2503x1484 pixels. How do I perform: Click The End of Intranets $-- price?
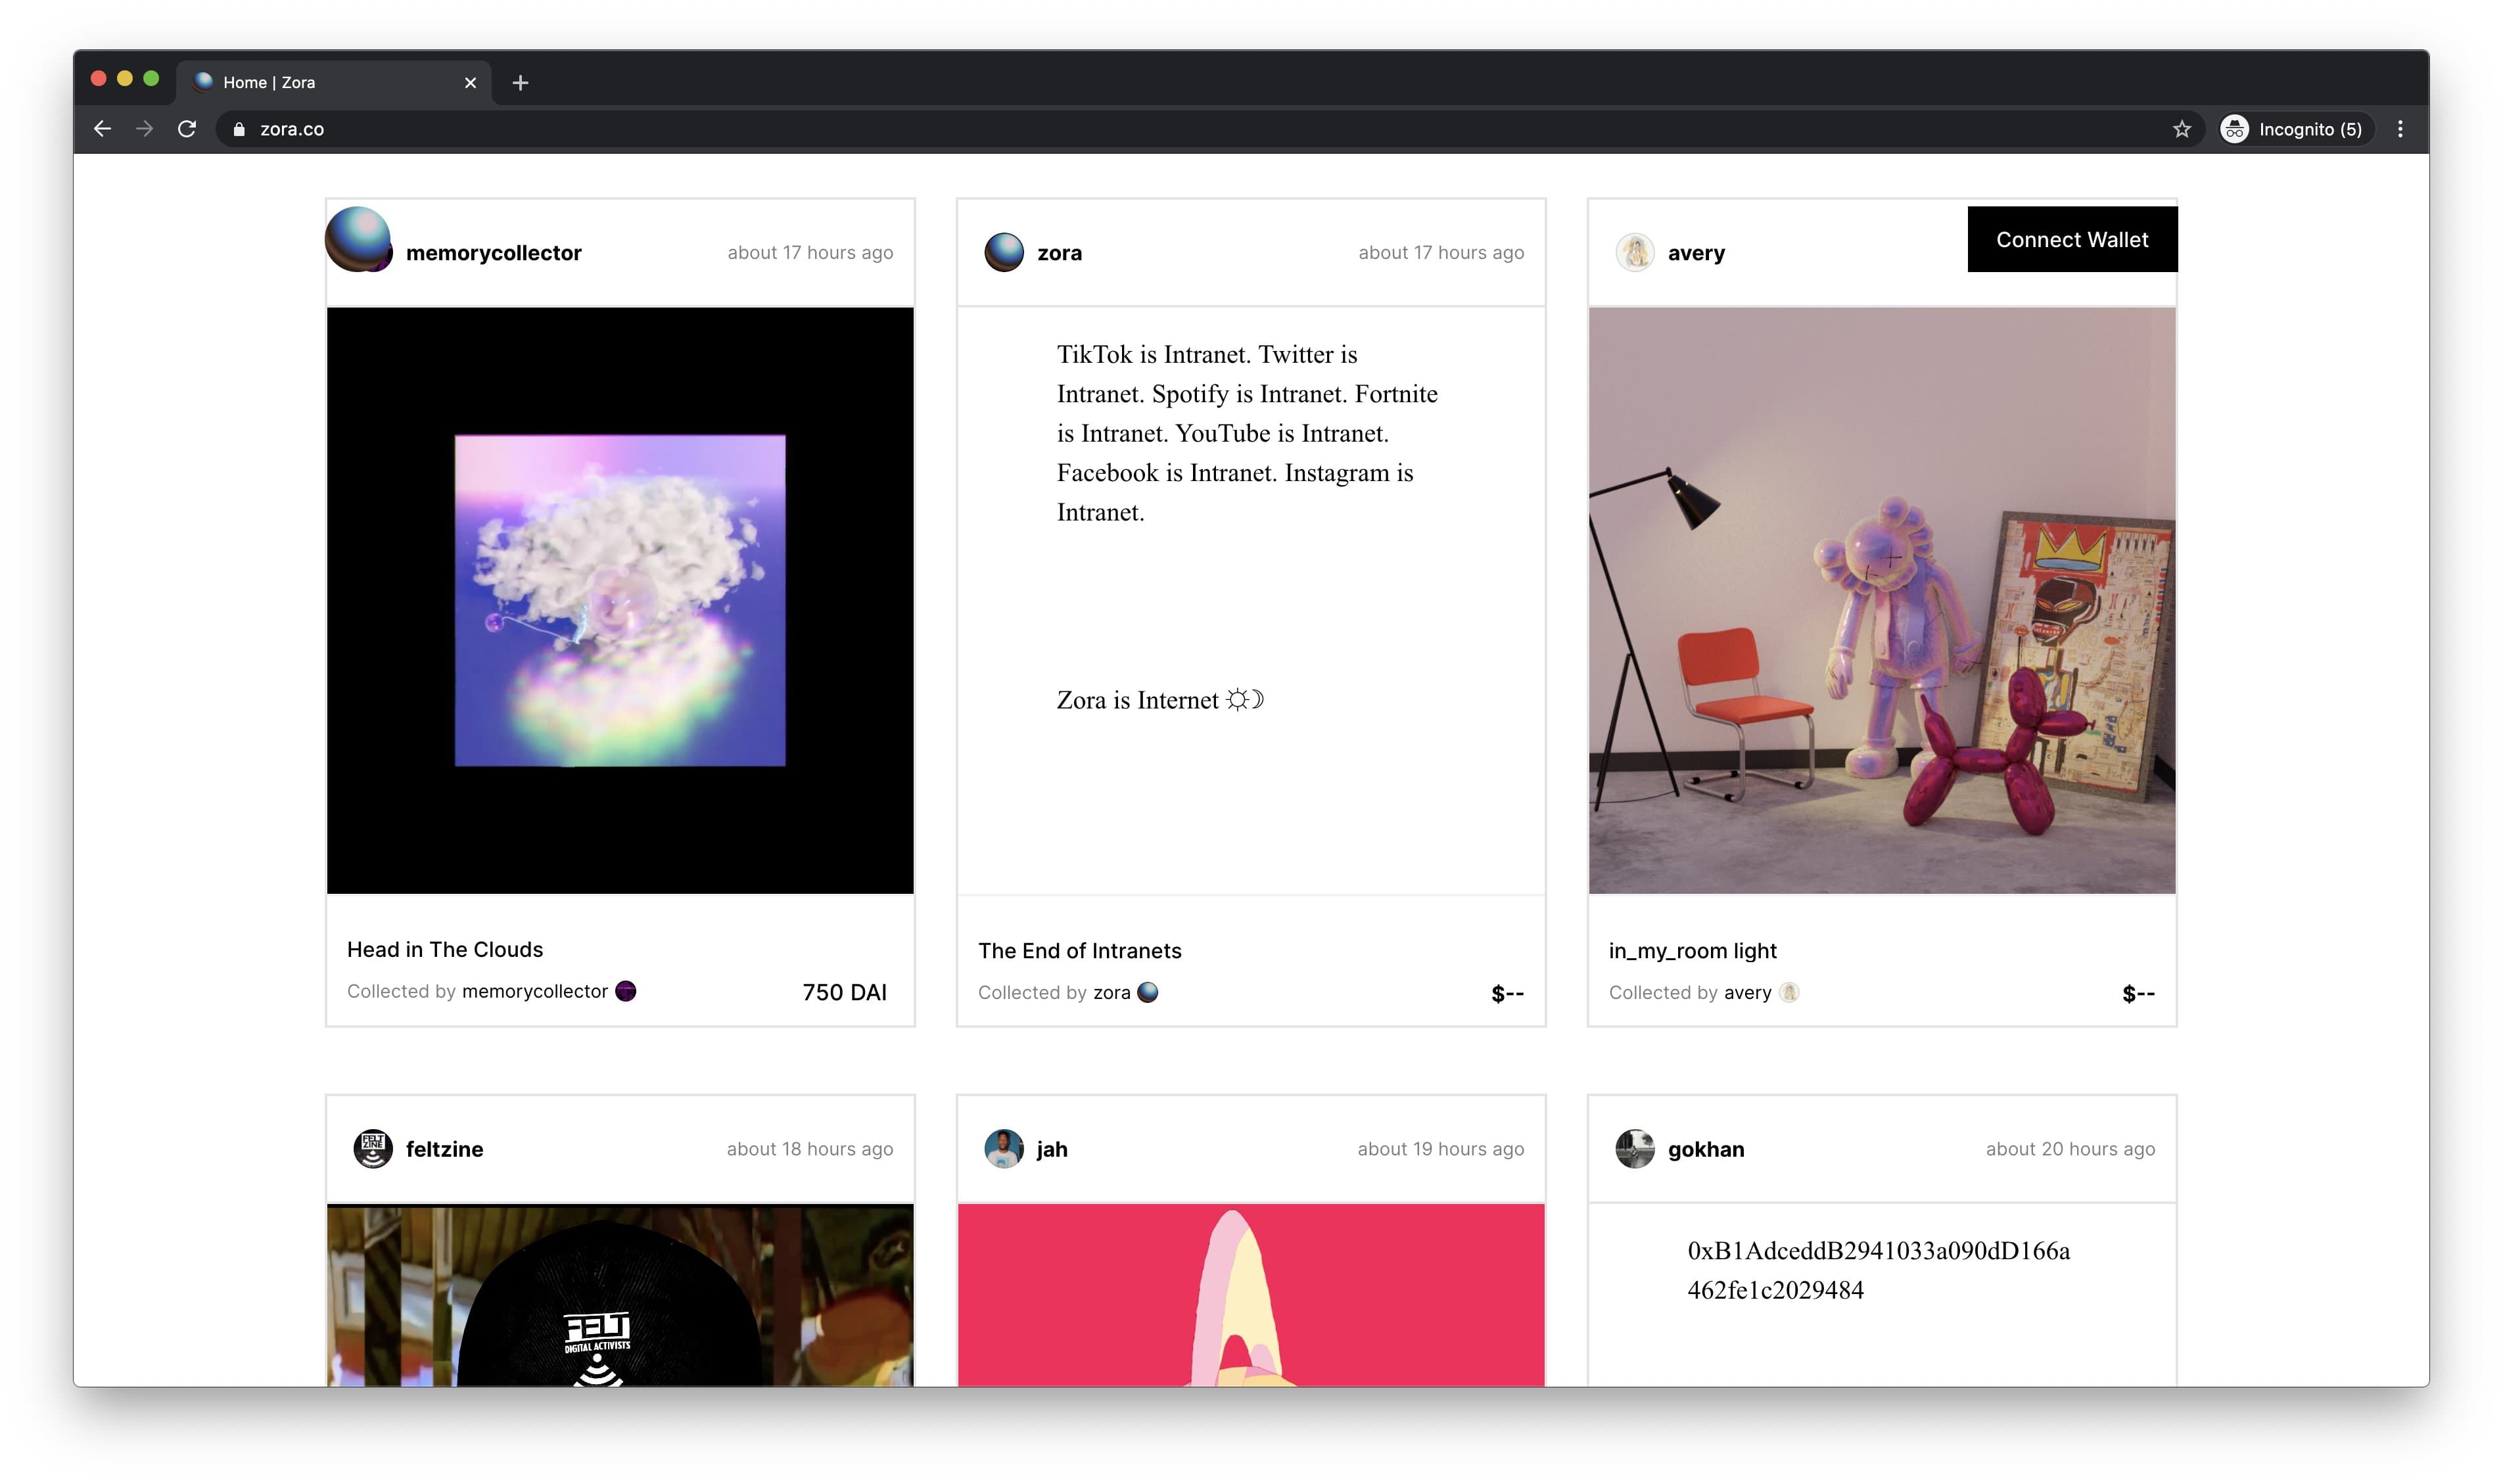point(1507,993)
